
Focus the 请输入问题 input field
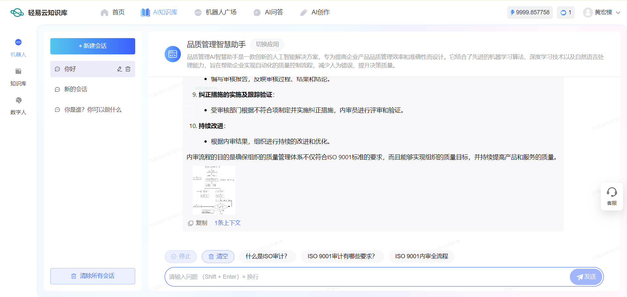coord(367,277)
